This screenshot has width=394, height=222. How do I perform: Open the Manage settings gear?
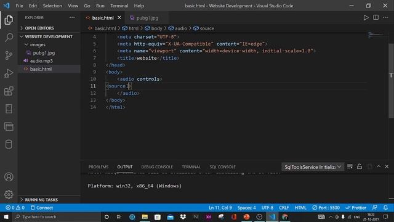pyautogui.click(x=9, y=194)
